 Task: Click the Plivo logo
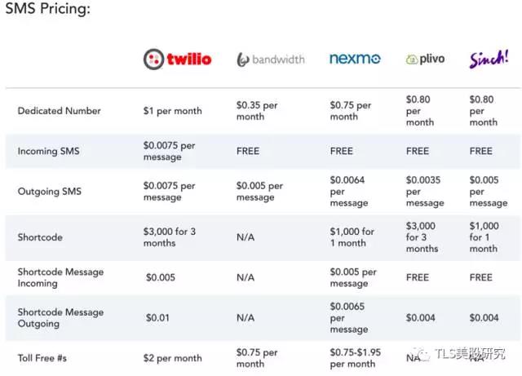click(426, 60)
